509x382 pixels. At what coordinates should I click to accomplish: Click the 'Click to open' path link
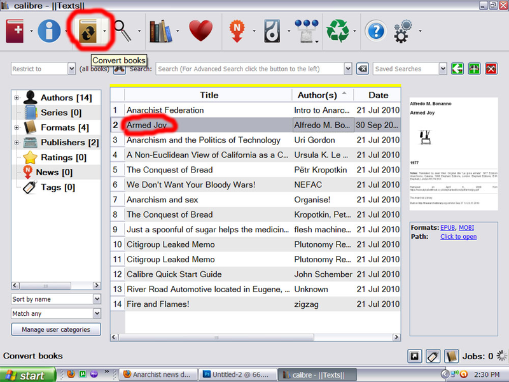[458, 236]
